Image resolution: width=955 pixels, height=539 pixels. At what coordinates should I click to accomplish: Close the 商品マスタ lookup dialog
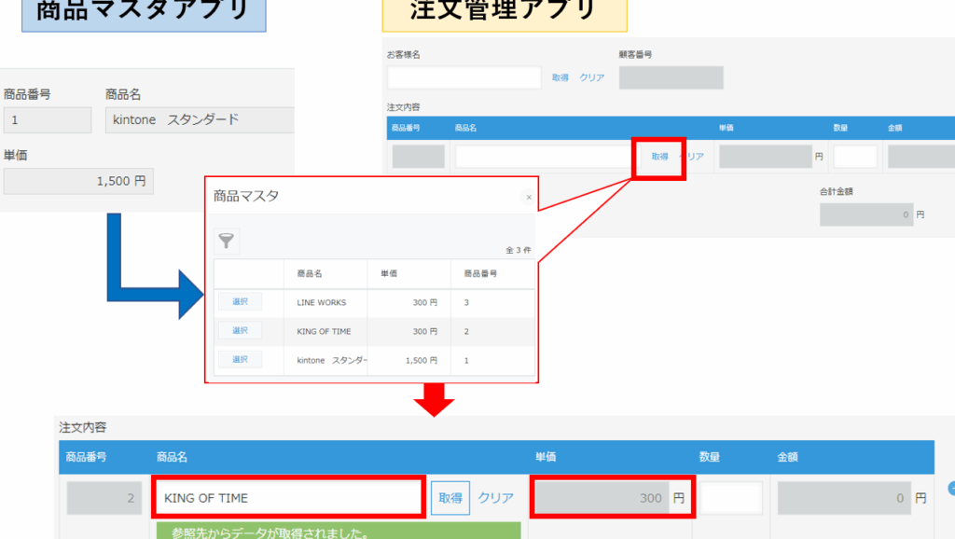(529, 197)
